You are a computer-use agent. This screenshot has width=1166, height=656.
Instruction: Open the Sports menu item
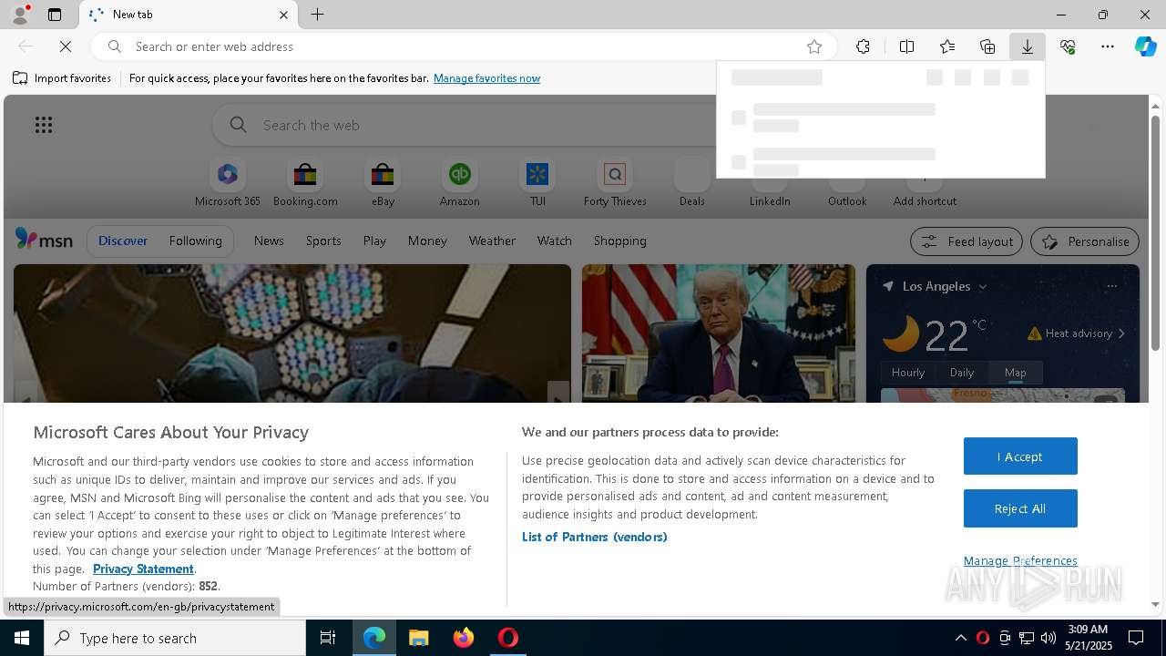323,241
